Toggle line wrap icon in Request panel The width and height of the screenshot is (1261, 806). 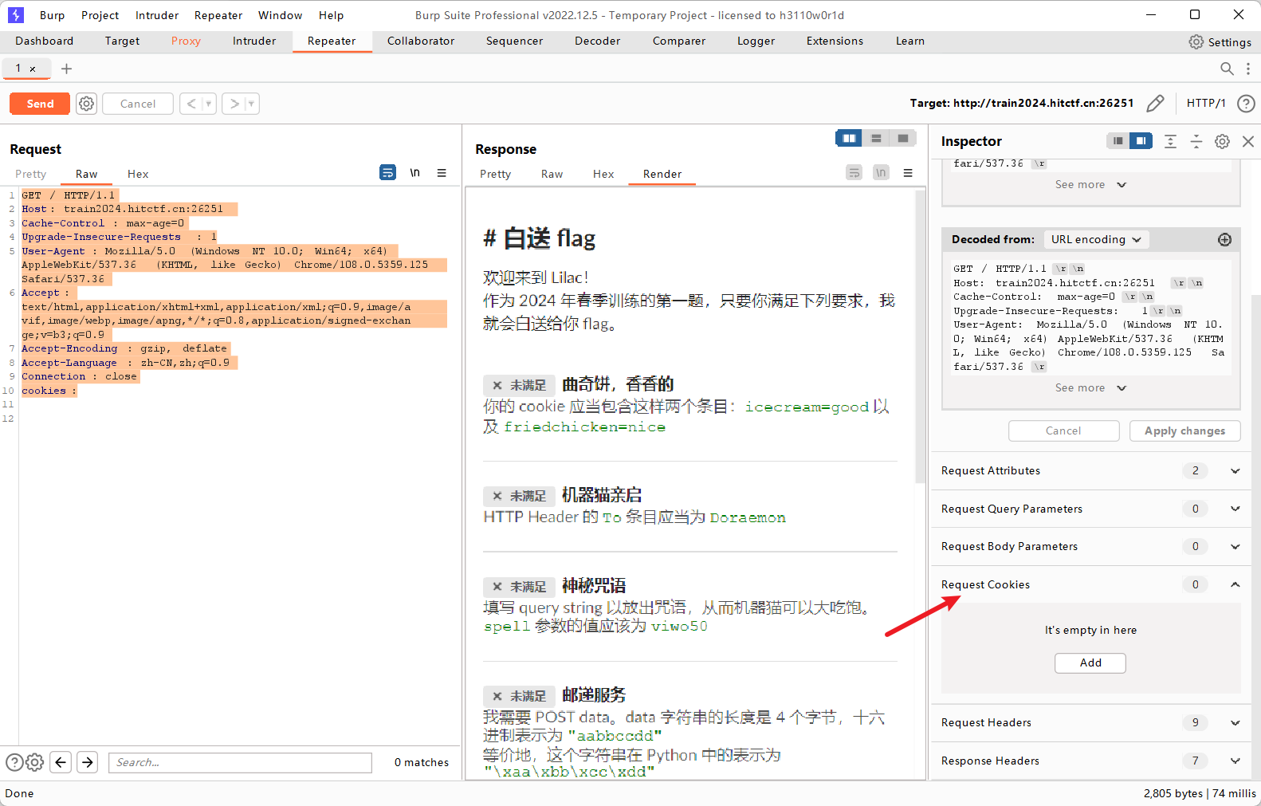click(387, 173)
